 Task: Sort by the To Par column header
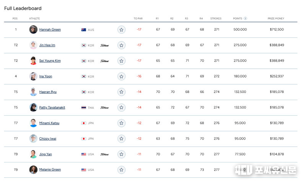point(138,18)
